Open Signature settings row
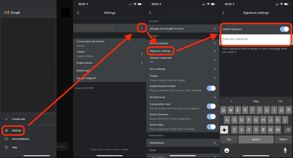Image resolution: width=293 pixels, height=158 pixels. coord(183,51)
